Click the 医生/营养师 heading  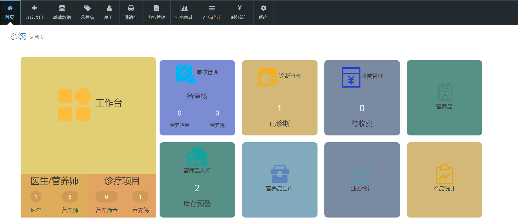click(x=55, y=181)
